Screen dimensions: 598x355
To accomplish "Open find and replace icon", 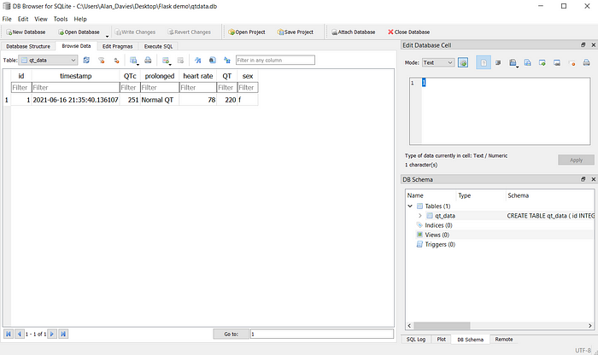I will [x=213, y=61].
